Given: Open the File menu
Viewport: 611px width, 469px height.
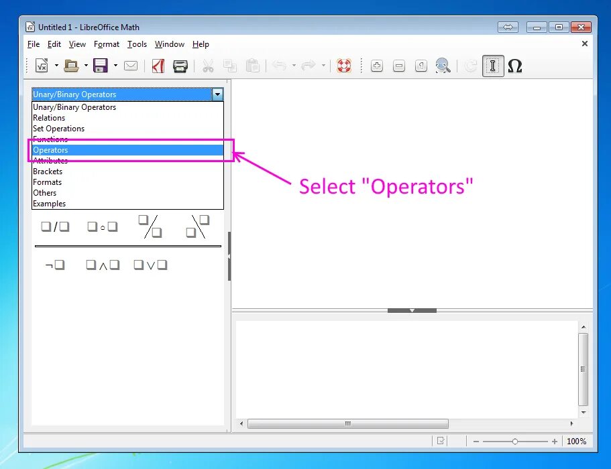Looking at the screenshot, I should pos(34,44).
